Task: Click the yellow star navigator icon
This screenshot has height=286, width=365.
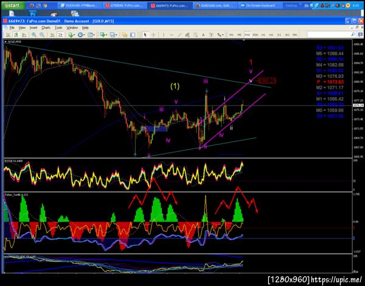Action: click(125, 35)
